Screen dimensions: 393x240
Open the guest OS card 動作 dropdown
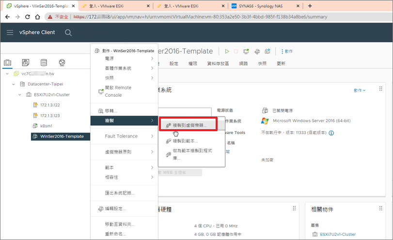point(360,90)
